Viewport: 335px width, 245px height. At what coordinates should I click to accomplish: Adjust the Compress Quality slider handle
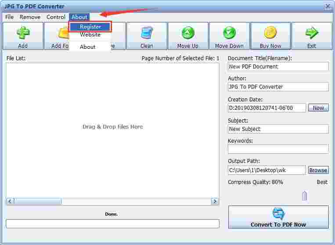tap(304, 196)
